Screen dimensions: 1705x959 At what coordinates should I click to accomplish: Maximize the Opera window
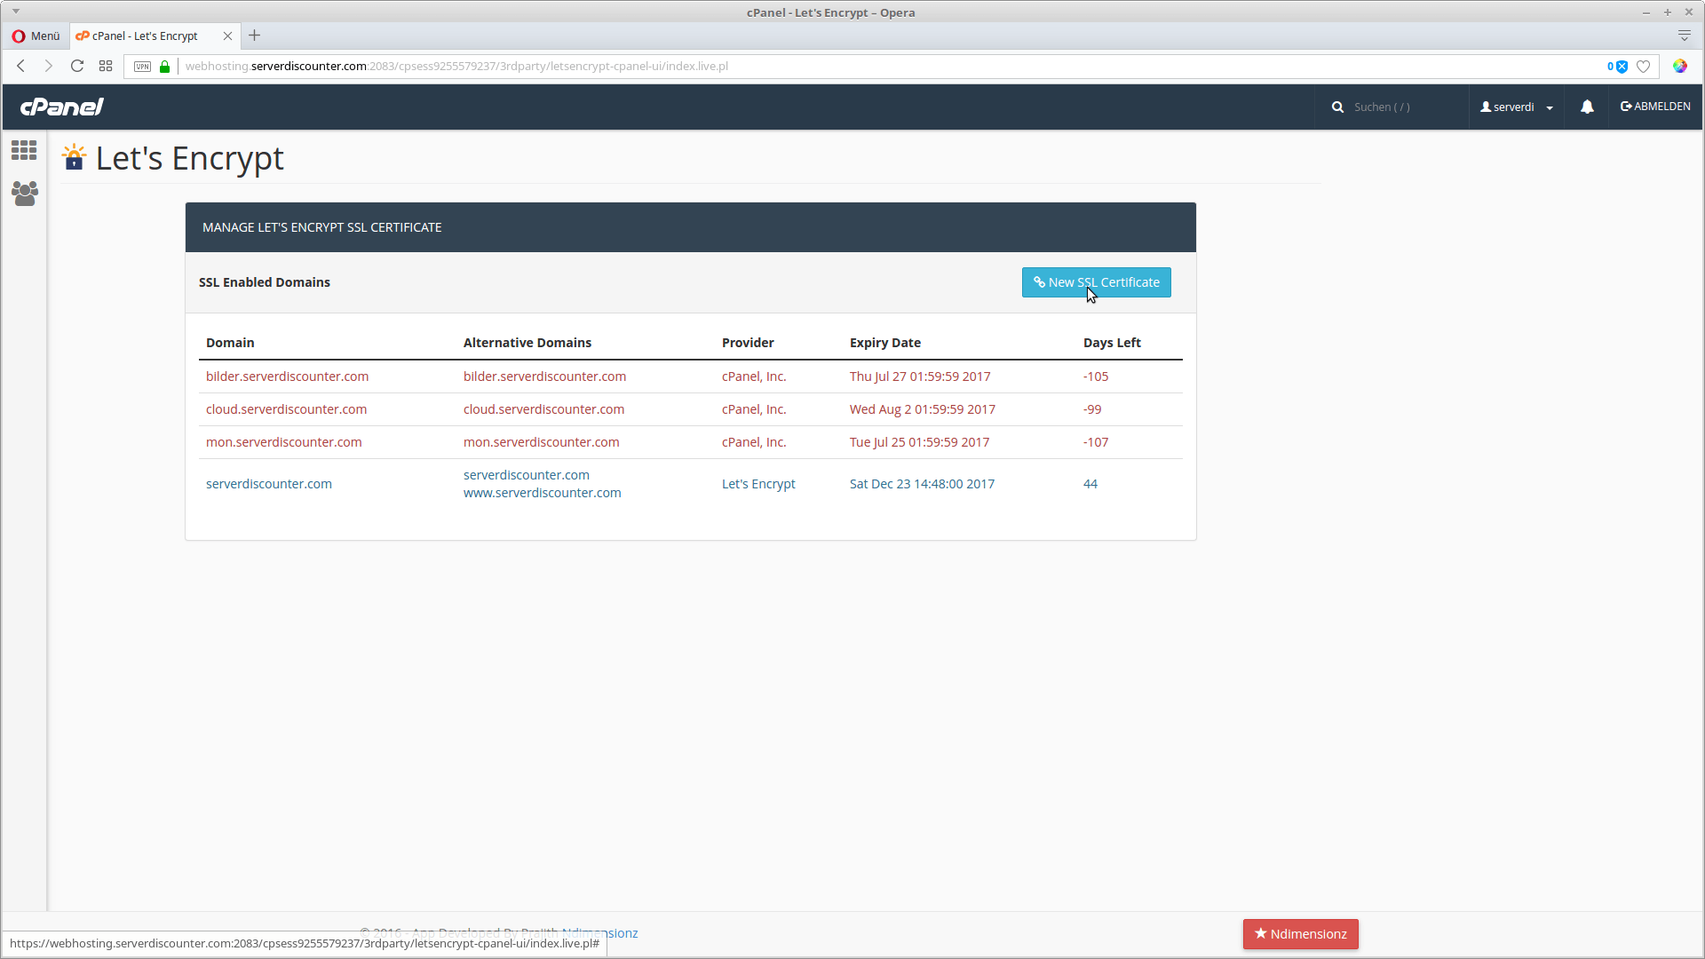click(x=1667, y=12)
